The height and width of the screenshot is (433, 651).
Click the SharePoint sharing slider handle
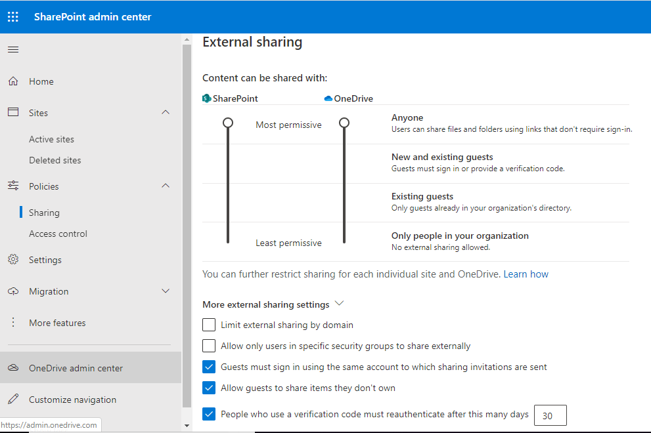tap(228, 123)
